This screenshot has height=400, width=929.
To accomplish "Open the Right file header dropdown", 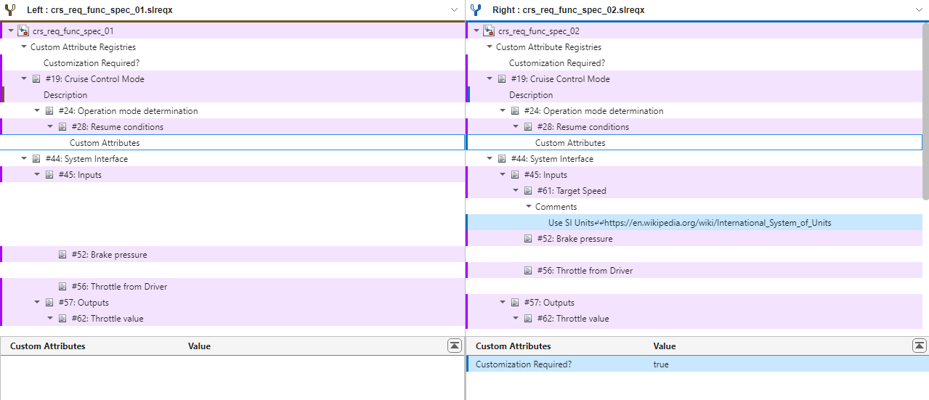I will click(x=920, y=10).
